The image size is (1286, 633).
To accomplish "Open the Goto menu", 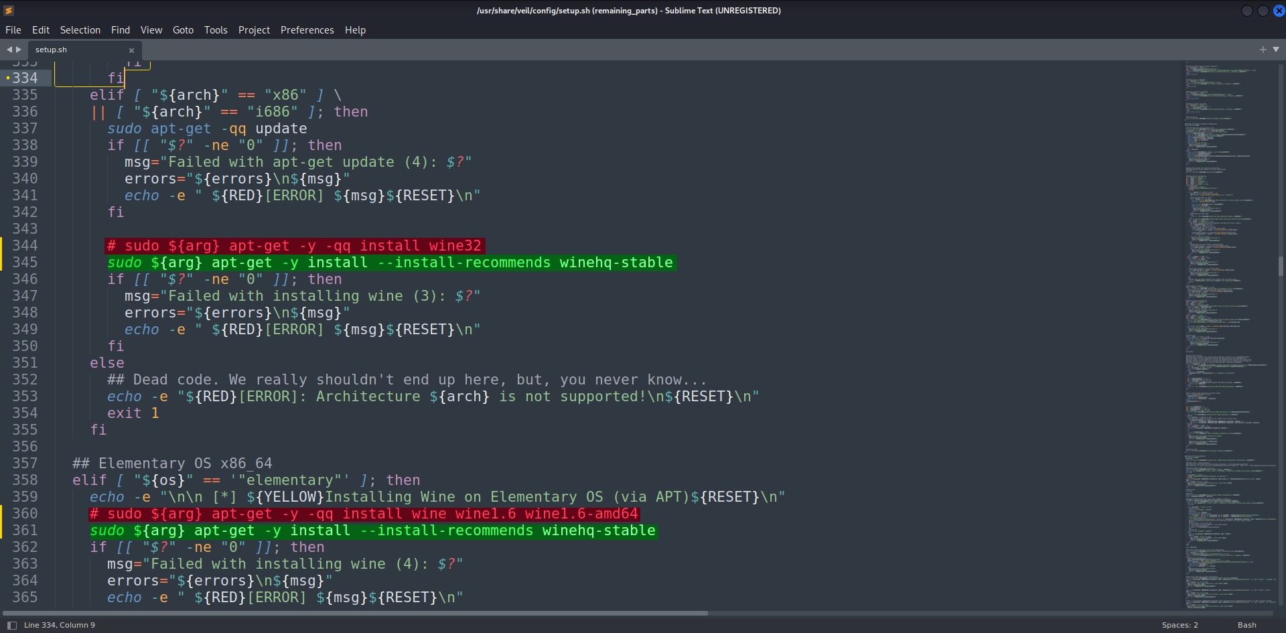I will click(x=182, y=29).
